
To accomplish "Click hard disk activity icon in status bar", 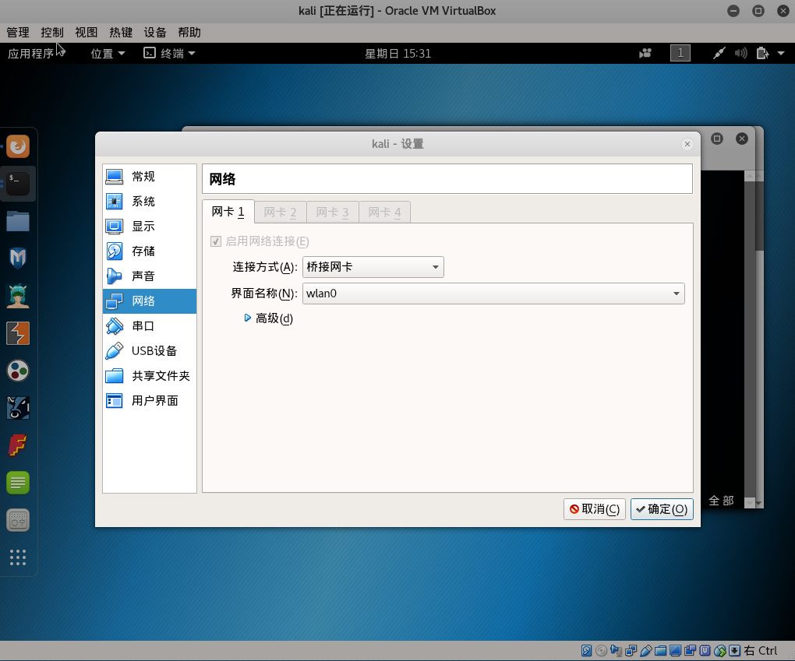I will pos(586,651).
